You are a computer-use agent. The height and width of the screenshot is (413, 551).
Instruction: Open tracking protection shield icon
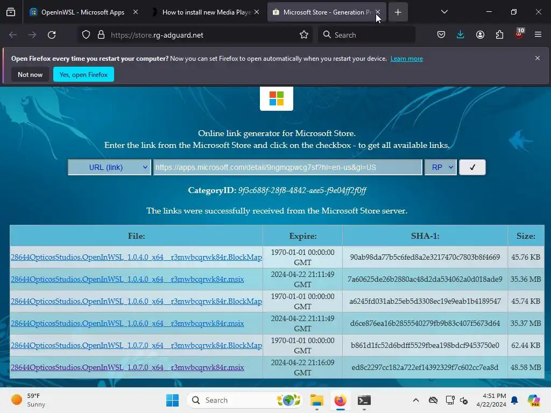(x=86, y=35)
